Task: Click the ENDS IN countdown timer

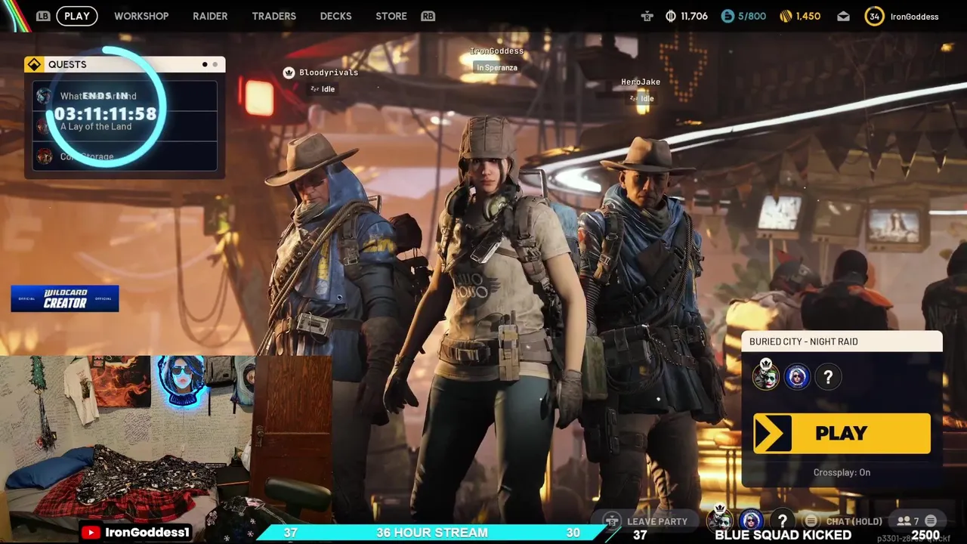Action: tap(105, 108)
